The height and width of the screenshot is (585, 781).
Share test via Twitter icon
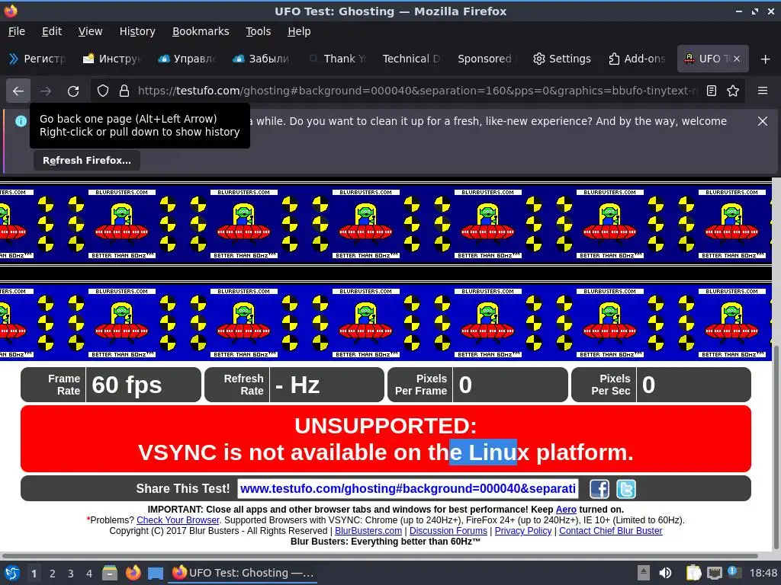click(x=626, y=489)
